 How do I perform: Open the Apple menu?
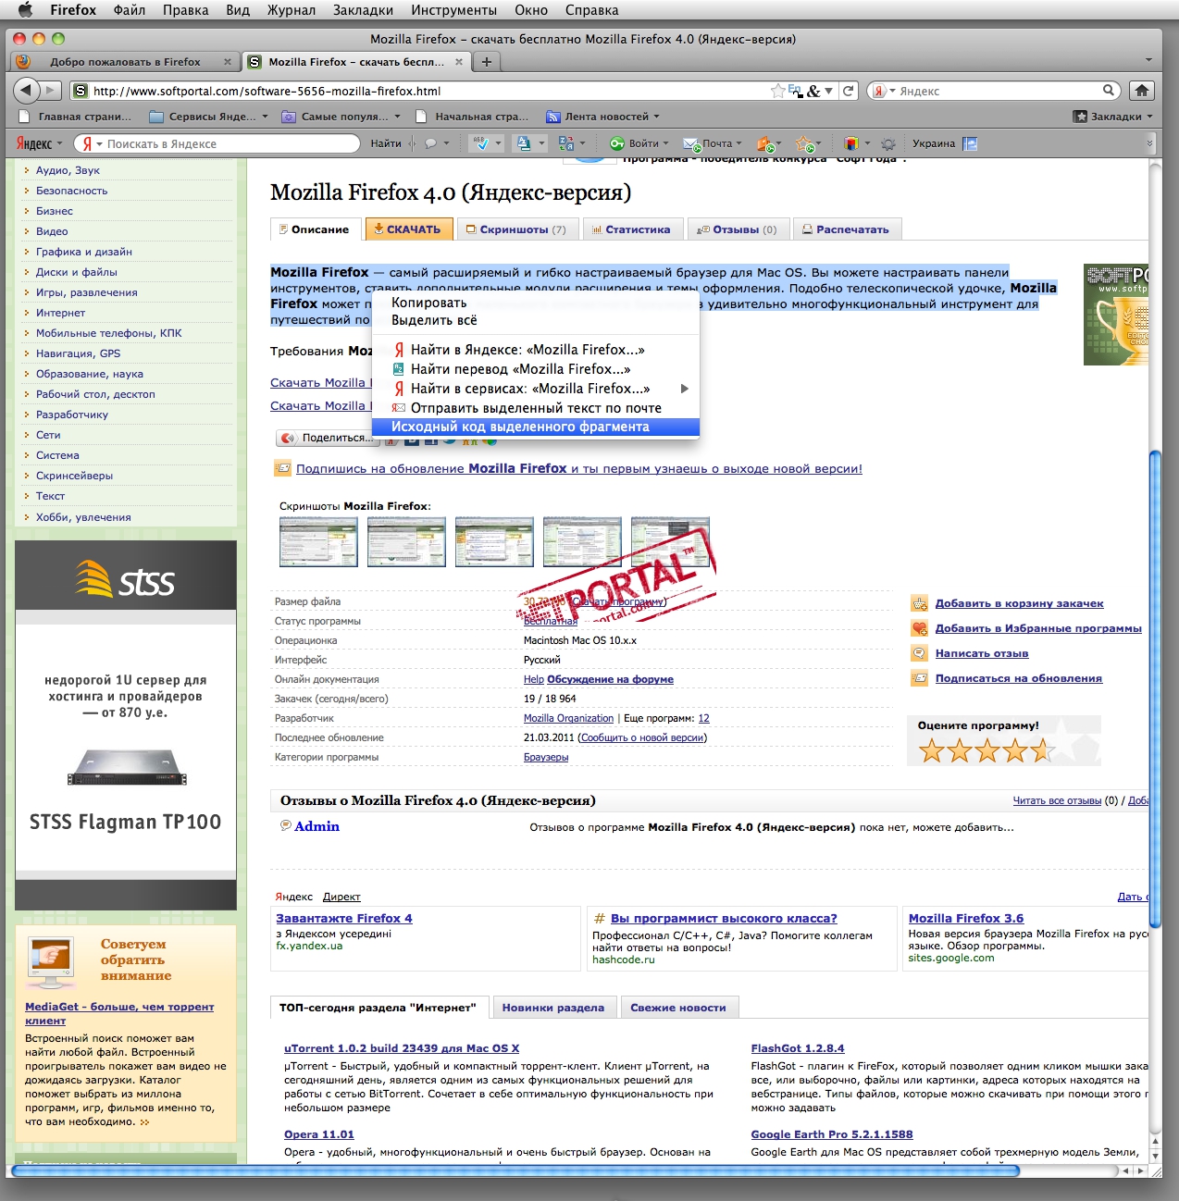(x=25, y=10)
